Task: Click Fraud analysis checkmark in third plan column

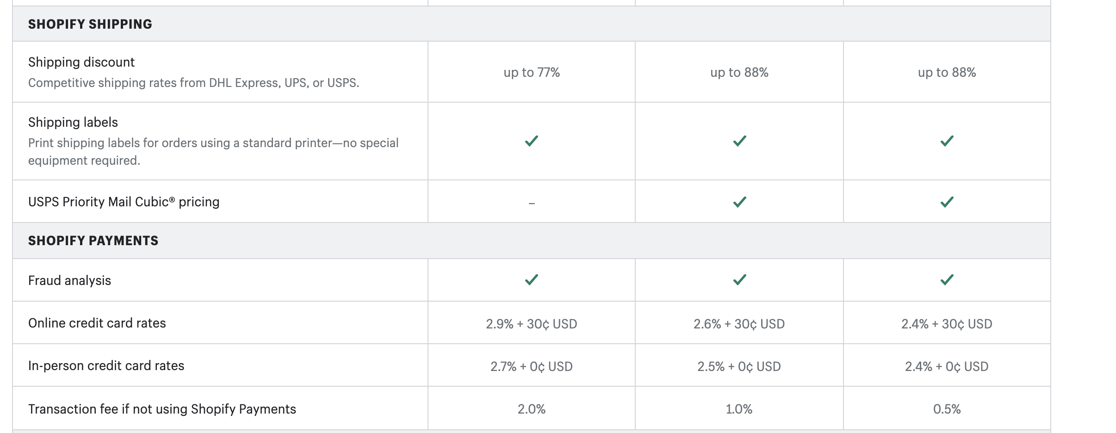Action: pyautogui.click(x=947, y=280)
